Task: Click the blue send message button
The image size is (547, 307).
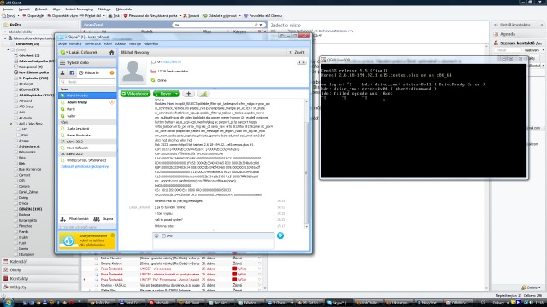Action: 280,235
